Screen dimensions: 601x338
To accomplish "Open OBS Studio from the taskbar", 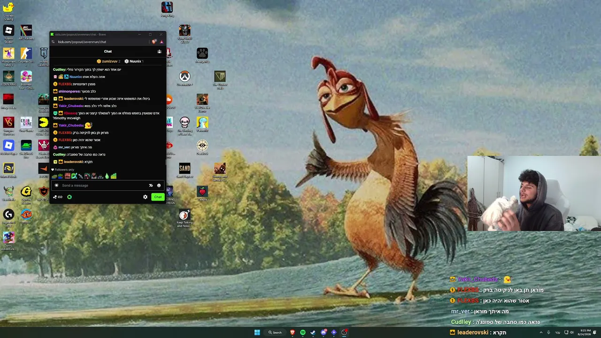I will point(344,332).
